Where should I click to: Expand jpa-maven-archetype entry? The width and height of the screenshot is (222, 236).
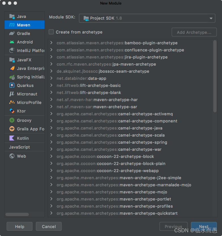[x=52, y=64]
